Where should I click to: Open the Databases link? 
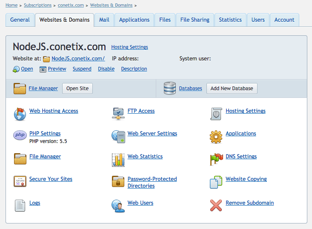(190, 89)
